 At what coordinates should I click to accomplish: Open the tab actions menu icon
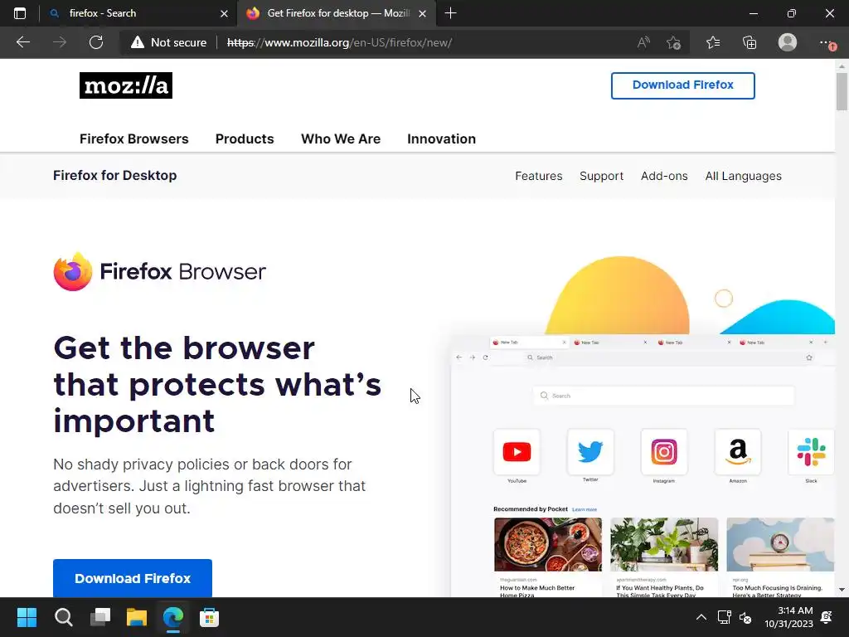pyautogui.click(x=20, y=13)
